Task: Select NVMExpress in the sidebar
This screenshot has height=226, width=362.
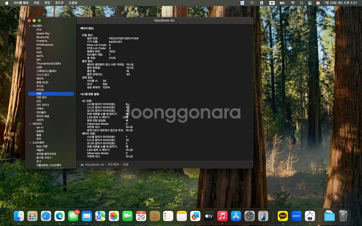Action: click(45, 45)
